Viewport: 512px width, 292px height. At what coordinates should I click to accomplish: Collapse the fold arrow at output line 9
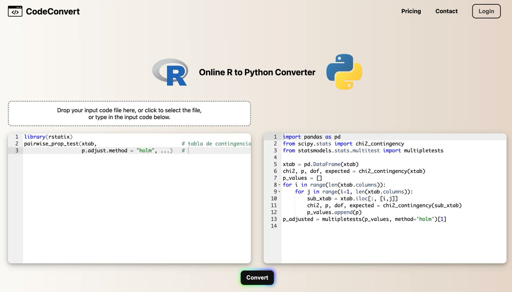tap(279, 192)
